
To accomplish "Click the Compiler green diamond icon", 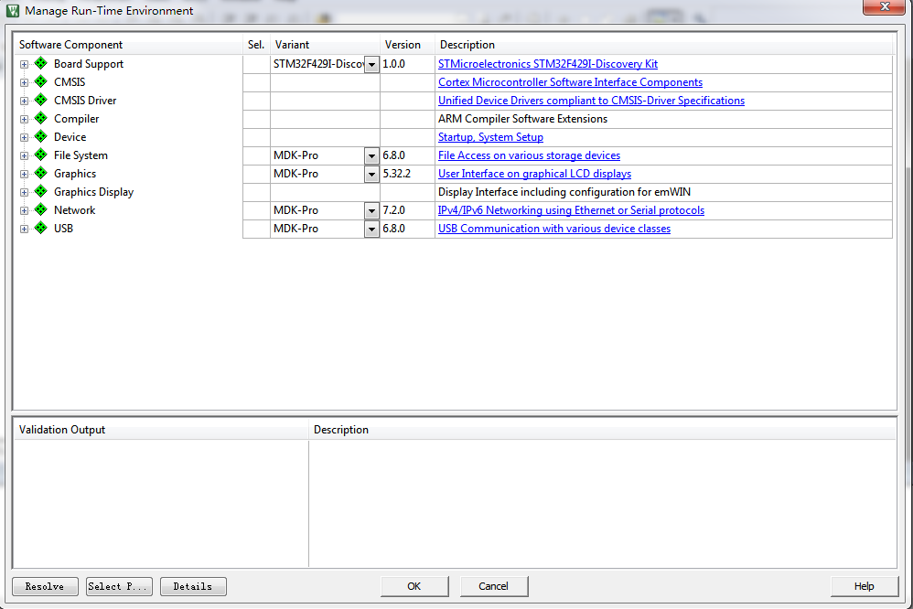I will (41, 118).
